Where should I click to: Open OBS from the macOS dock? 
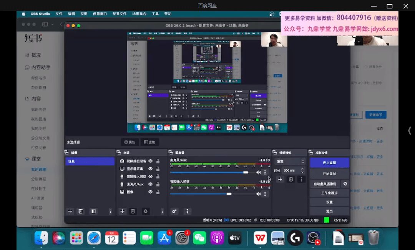[313, 238]
